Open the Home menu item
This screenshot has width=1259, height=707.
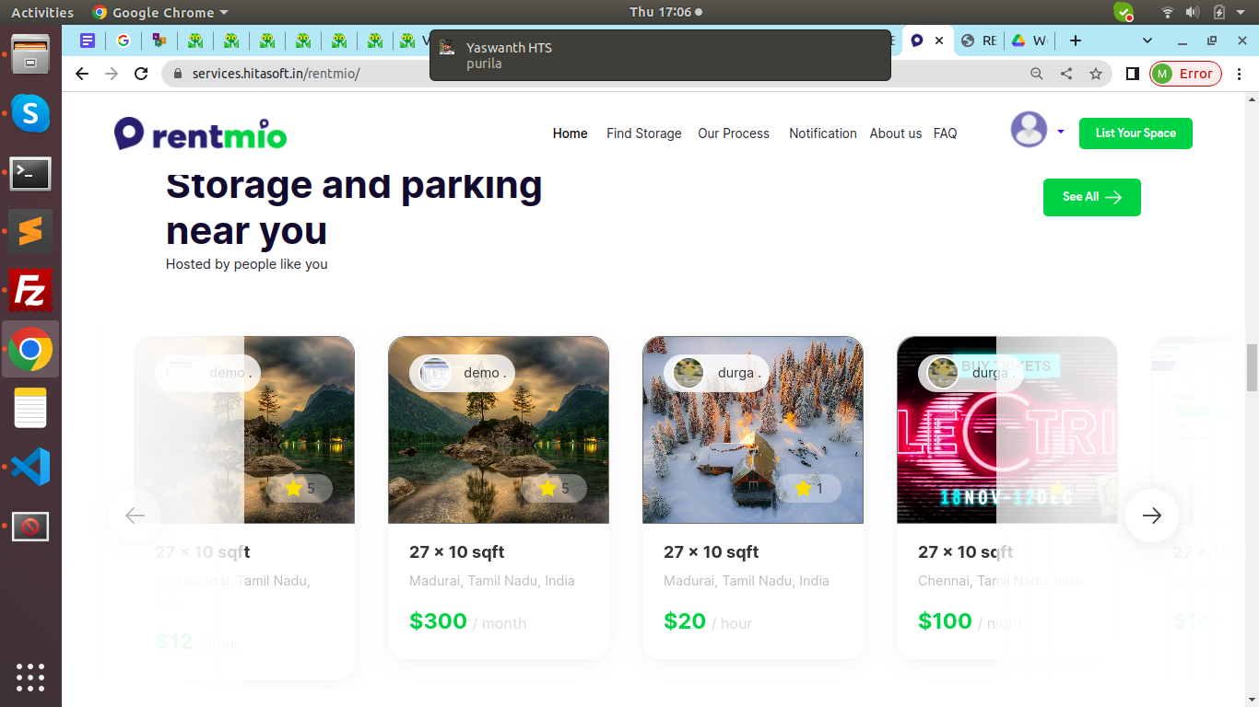pyautogui.click(x=570, y=133)
